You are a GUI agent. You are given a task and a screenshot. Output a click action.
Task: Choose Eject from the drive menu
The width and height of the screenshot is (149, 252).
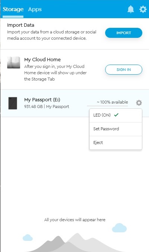(116, 143)
